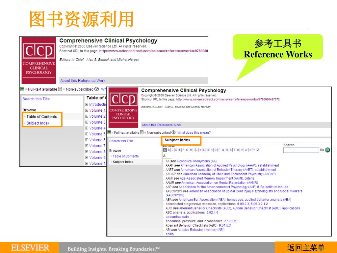Open Abusive Behavior Inventory (ABI) entry

pos(201,230)
